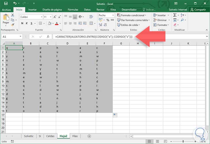The width and height of the screenshot is (210, 144).
Task: Click the Fill down arrow icon
Action: coord(175,20)
